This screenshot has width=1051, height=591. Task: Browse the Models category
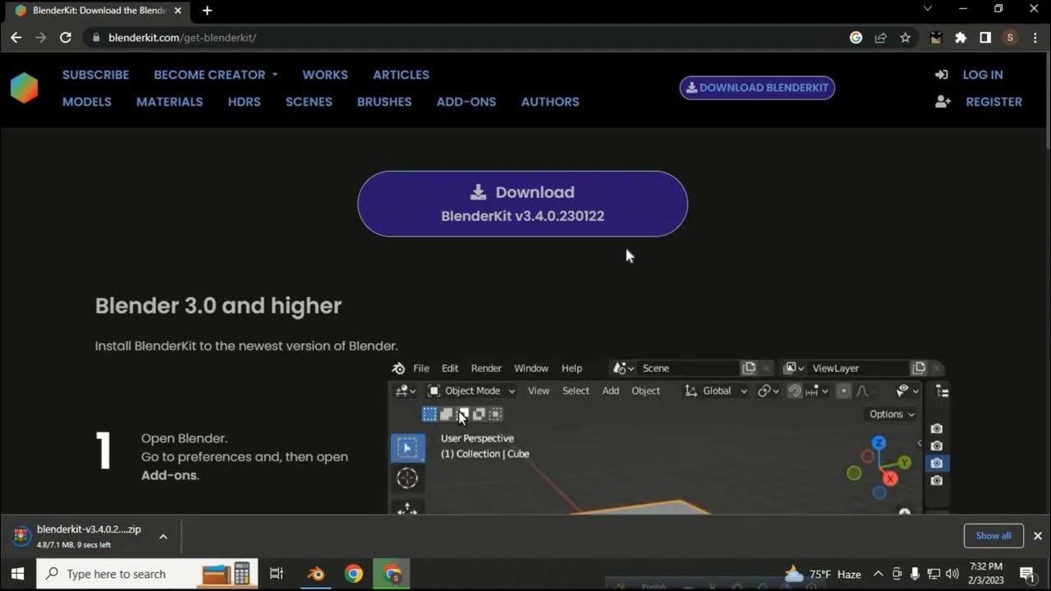[x=87, y=102]
